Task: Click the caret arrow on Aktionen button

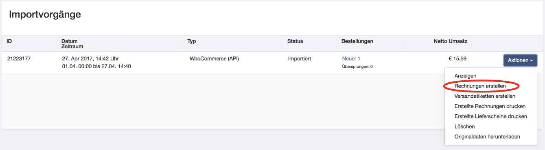Action: pyautogui.click(x=532, y=61)
